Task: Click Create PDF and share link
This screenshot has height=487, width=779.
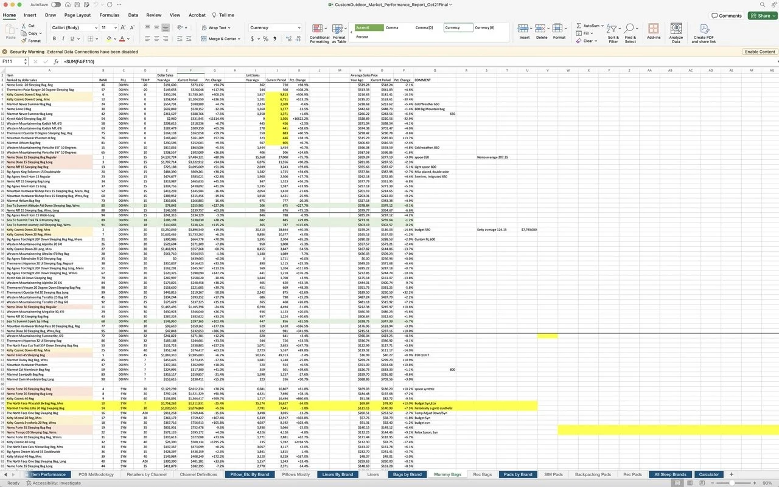Action: pyautogui.click(x=704, y=33)
